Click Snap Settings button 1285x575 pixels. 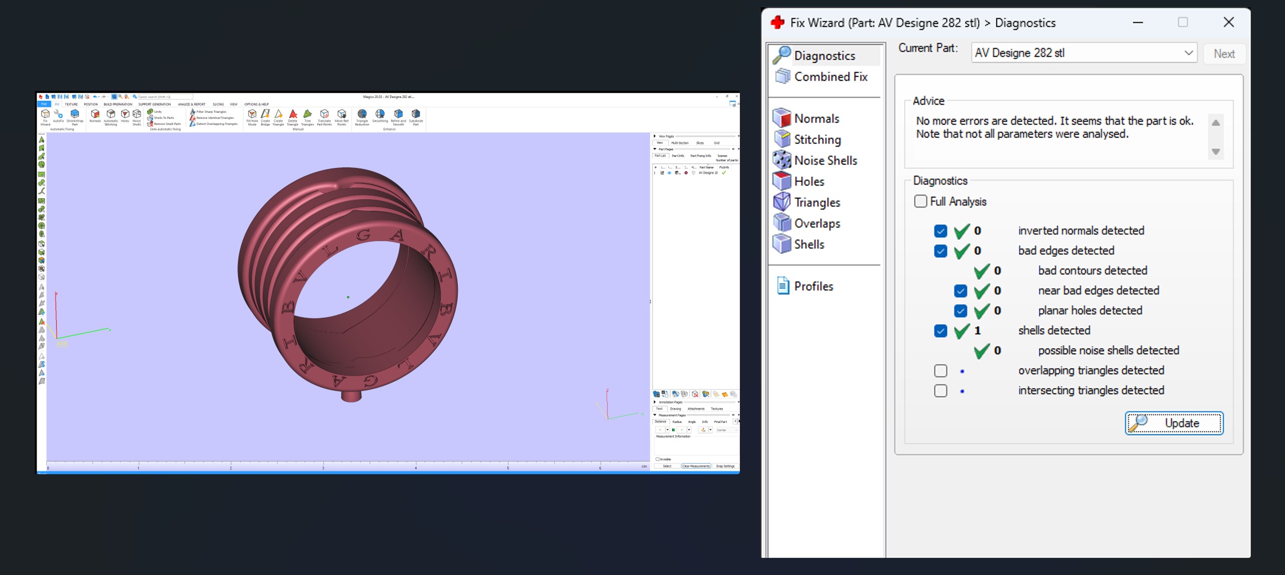click(x=725, y=466)
